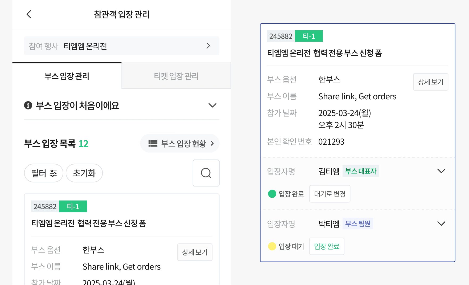Click the 티-1 green tag in left card
469x285 pixels.
73,206
